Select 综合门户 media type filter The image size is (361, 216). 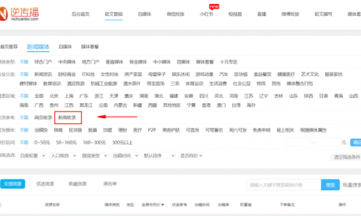point(43,62)
